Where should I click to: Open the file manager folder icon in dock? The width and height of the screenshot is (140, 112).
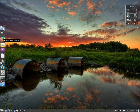point(3,28)
